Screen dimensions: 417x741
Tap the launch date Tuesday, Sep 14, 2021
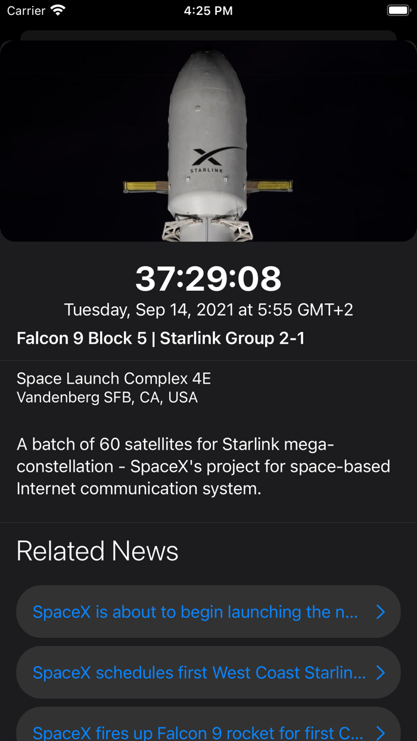(x=208, y=310)
